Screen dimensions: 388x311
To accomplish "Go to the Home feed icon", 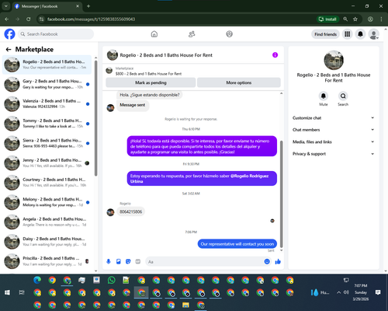I will pyautogui.click(x=154, y=34).
